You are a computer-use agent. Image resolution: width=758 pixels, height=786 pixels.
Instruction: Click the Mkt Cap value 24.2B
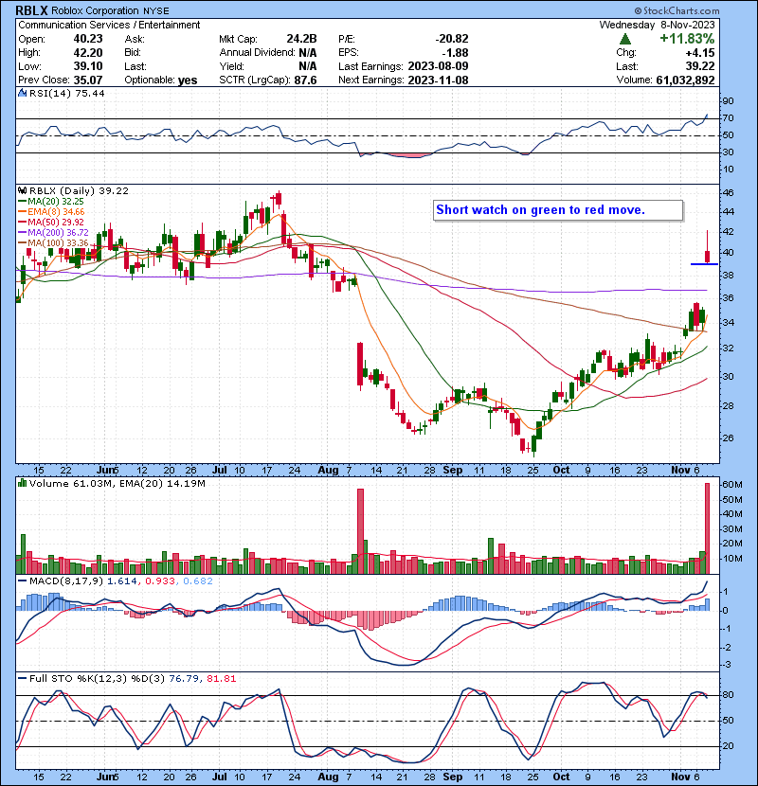coord(301,39)
